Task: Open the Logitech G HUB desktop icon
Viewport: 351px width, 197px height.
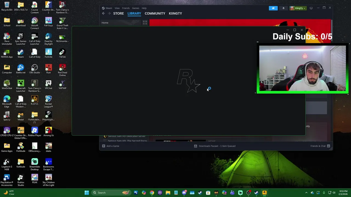Action: tap(7, 164)
